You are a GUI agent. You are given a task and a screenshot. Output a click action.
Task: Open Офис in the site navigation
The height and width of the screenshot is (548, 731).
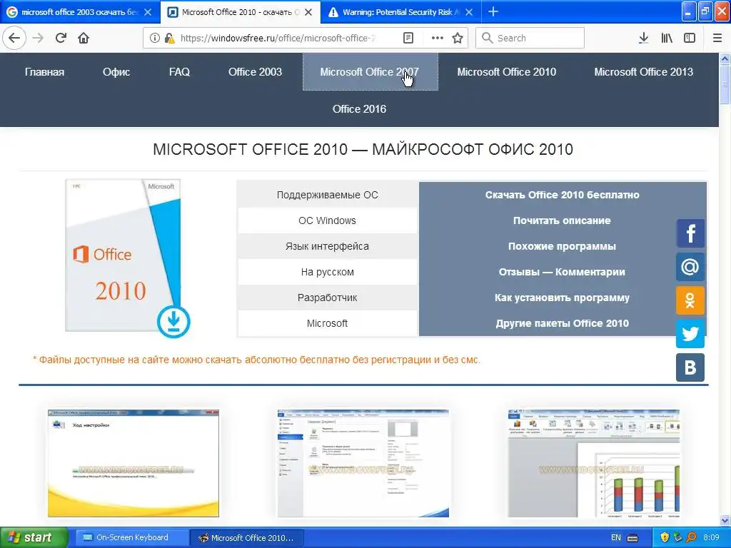(116, 72)
